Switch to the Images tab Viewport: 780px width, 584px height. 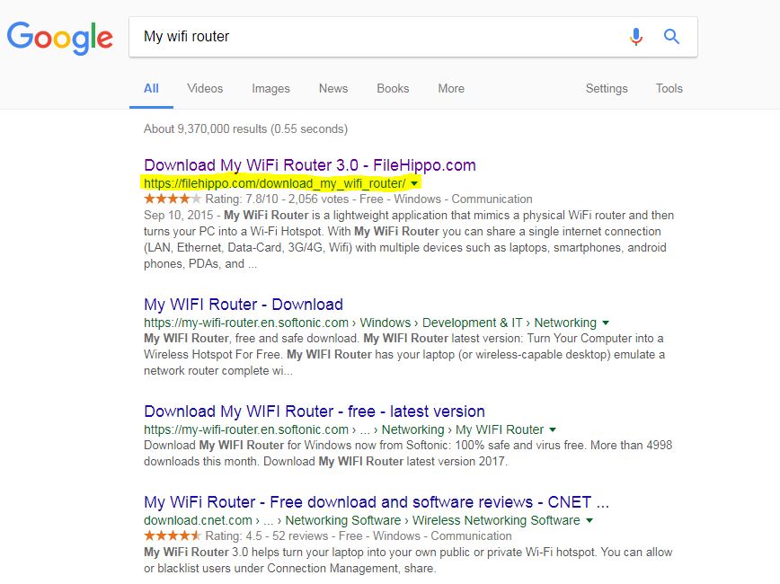(270, 89)
